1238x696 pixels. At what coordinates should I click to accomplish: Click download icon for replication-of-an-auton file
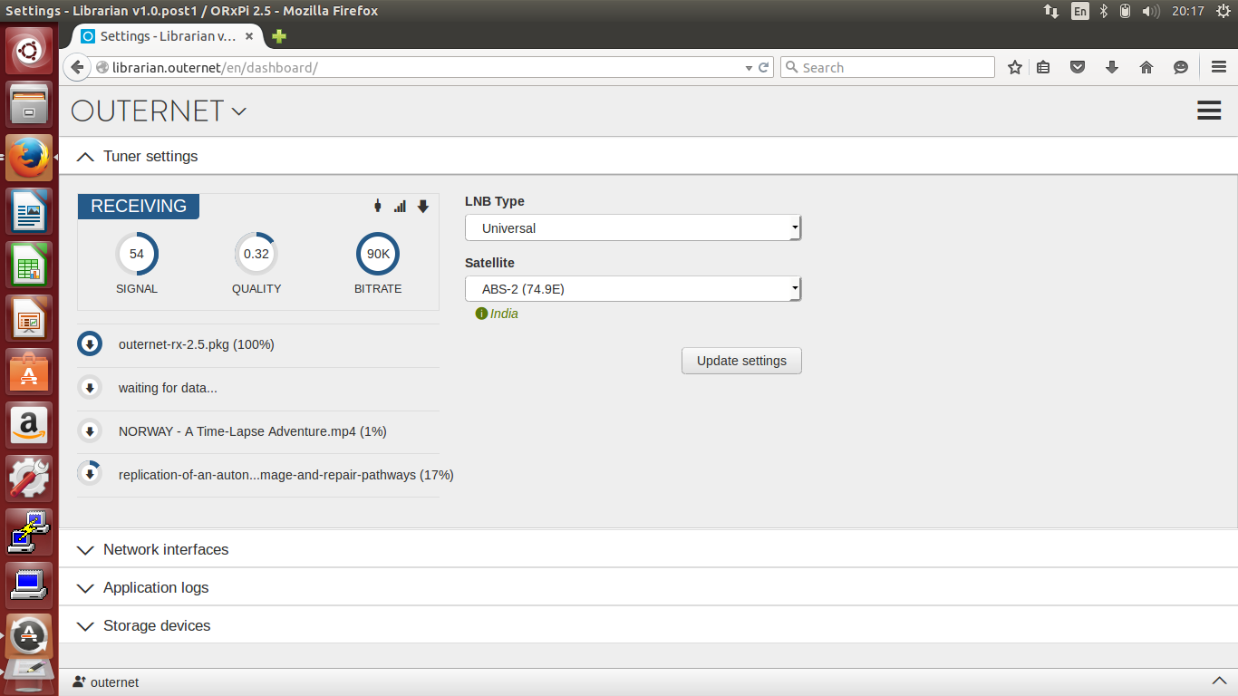[90, 474]
